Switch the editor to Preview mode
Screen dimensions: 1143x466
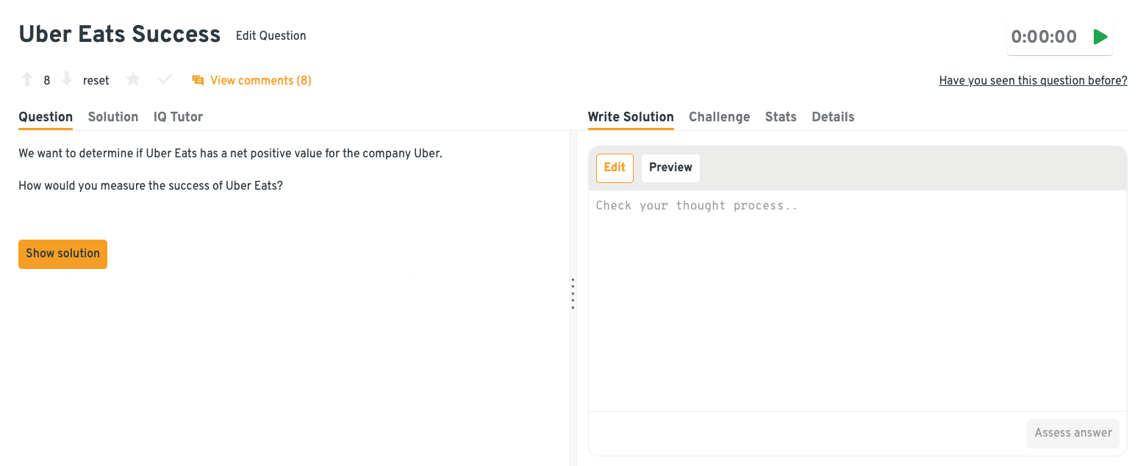pyautogui.click(x=670, y=168)
